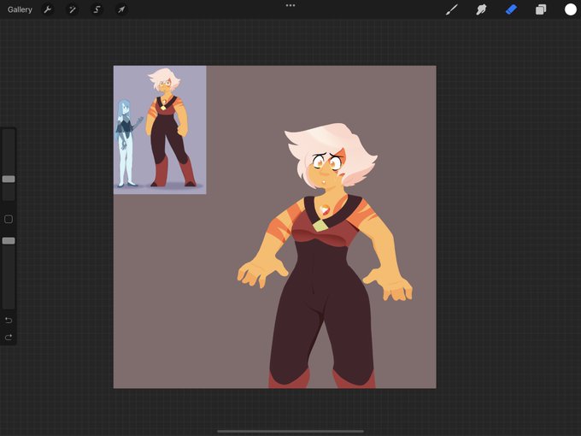Screen dimensions: 581x436
Task: Click the brush opacity slider handle
Action: pyautogui.click(x=9, y=241)
